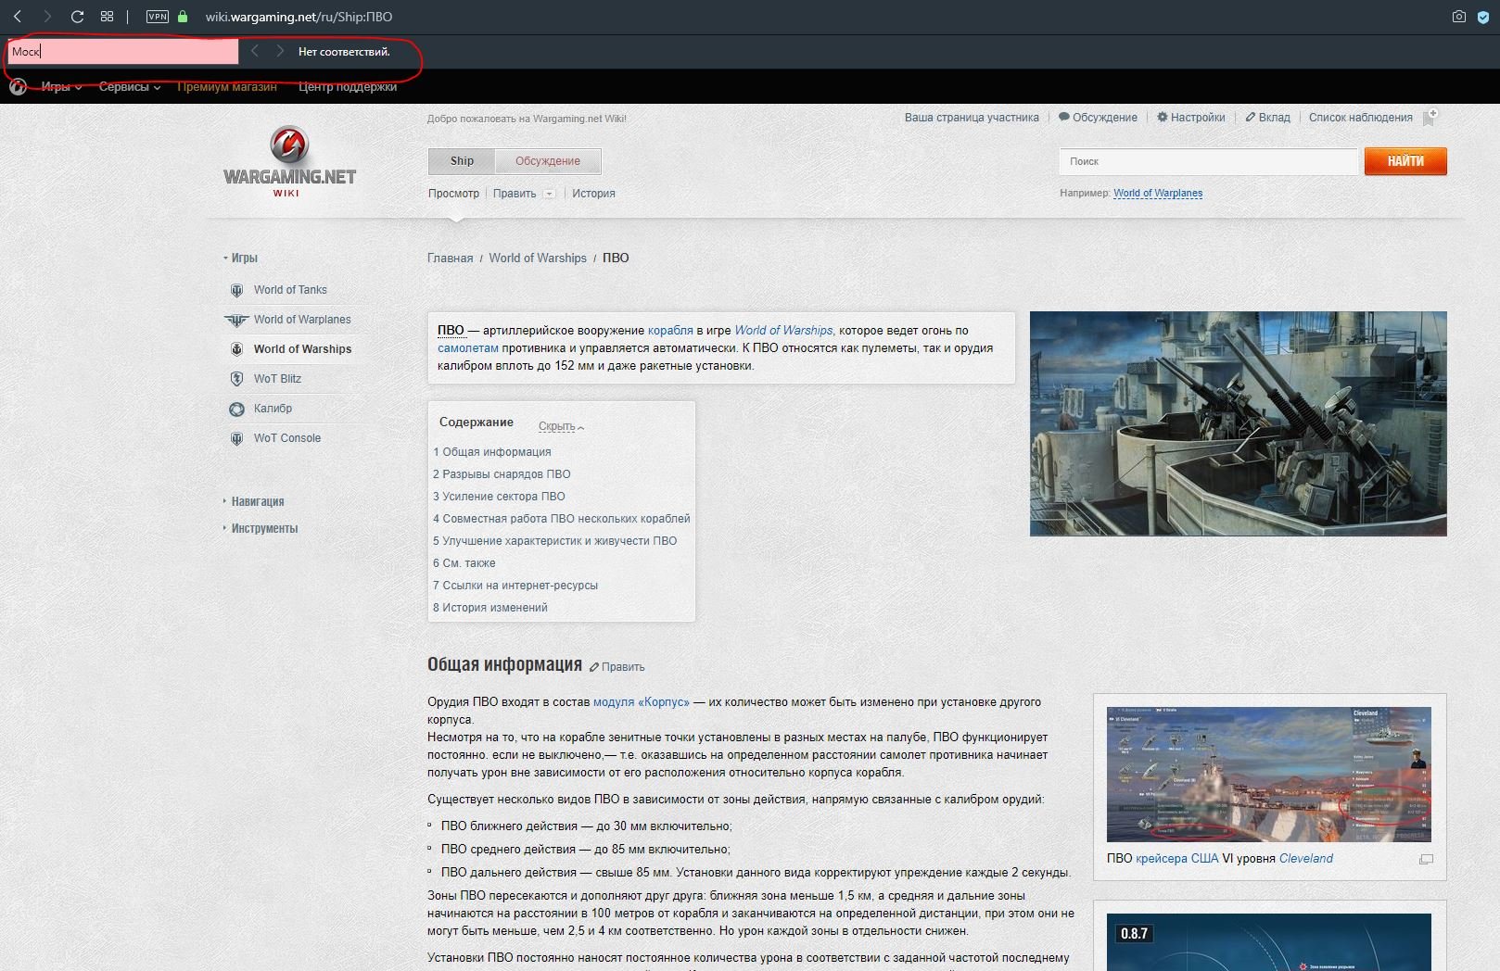Open the История page history
The width and height of the screenshot is (1500, 971).
coord(593,194)
